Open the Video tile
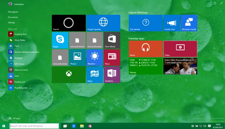Image resolution: width=225 pixels, height=129 pixels. coord(180,49)
